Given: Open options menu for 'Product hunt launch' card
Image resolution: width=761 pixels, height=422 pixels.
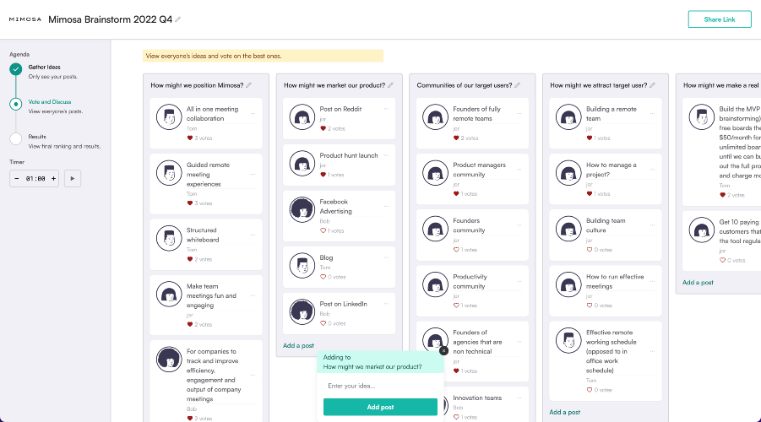Looking at the screenshot, I should 386,155.
